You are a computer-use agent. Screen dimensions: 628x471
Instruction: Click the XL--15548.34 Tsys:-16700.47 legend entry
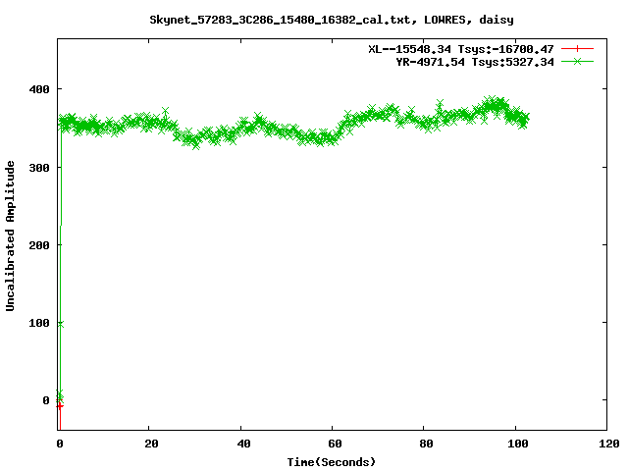click(x=461, y=49)
